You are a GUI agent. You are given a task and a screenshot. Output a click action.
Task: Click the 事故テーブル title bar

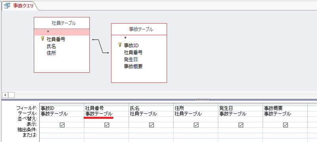pyautogui.click(x=139, y=29)
